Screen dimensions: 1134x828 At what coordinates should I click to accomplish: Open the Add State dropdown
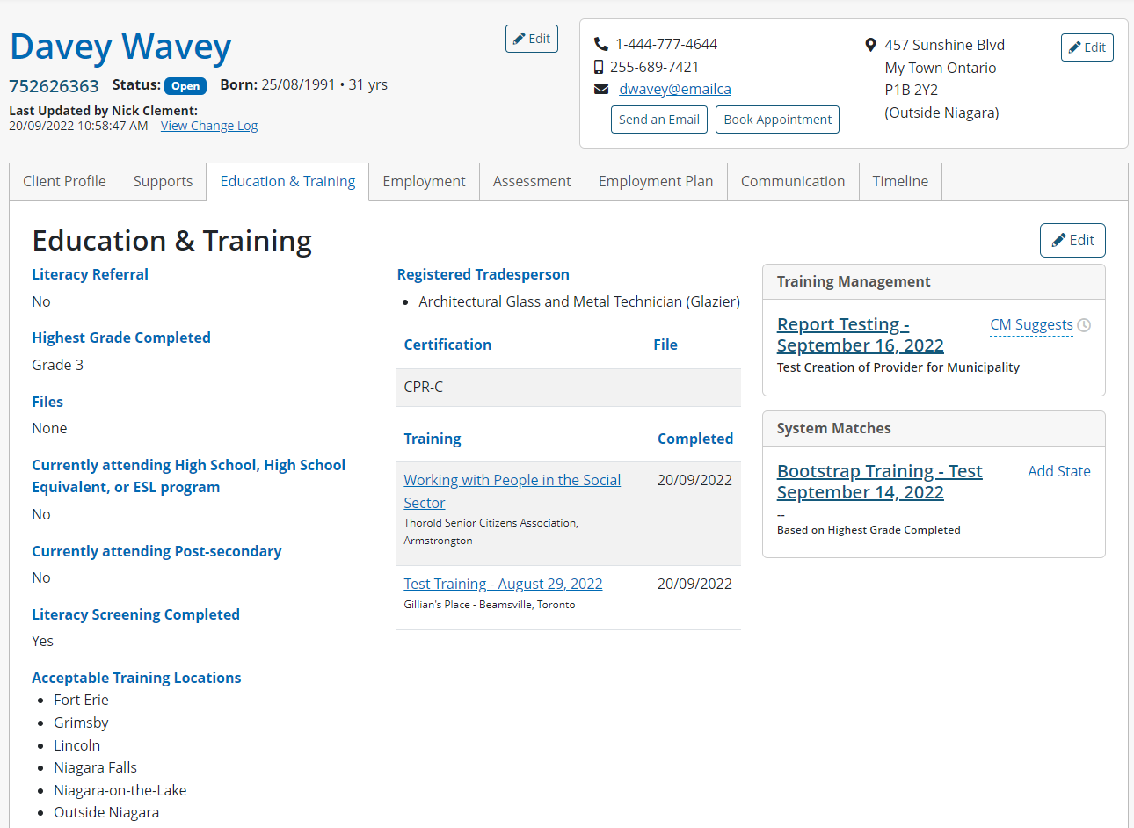point(1058,471)
